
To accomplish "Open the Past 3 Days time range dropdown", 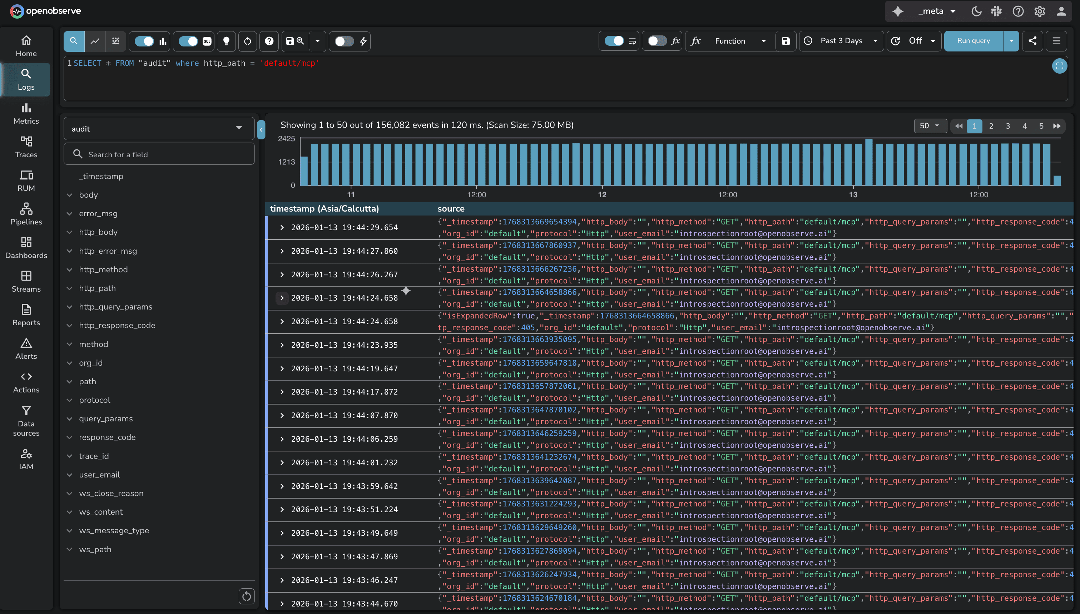I will tap(841, 41).
